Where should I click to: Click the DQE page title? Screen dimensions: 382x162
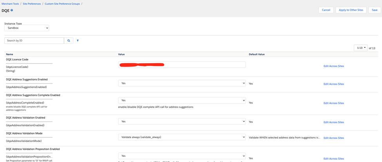5,11
